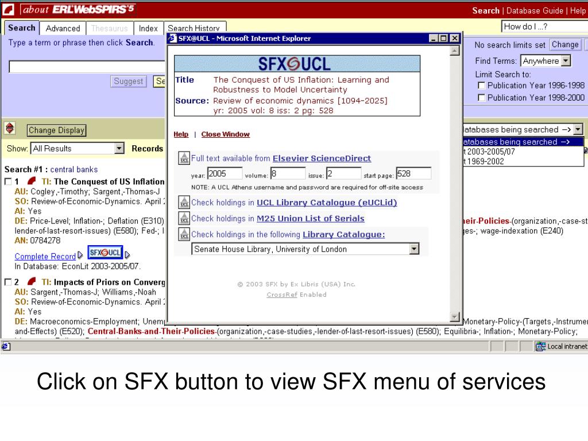Enable Publication Year 1996-1998 limit
The width and height of the screenshot is (588, 441).
482,86
